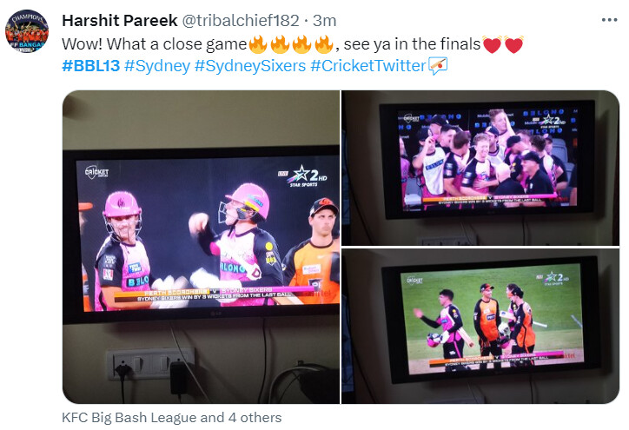Open the #CricketTwitter hashtag
The image size is (629, 430).
(x=367, y=66)
